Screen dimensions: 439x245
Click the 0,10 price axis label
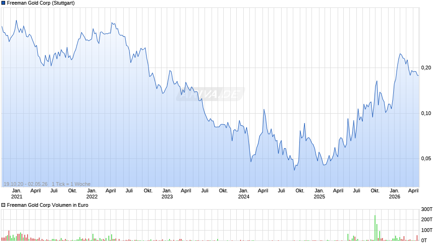pos(426,113)
